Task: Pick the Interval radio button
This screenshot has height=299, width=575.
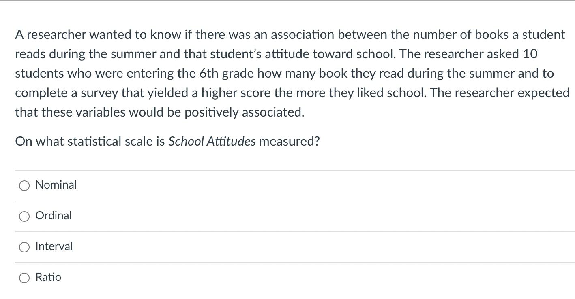Action: click(x=24, y=247)
